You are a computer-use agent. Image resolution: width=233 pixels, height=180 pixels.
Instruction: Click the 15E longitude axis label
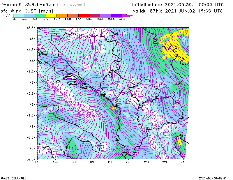click(x=38, y=162)
